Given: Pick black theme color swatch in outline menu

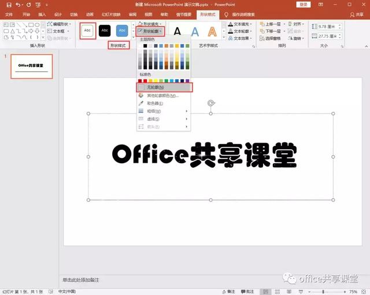Looking at the screenshot, I should click(145, 46).
